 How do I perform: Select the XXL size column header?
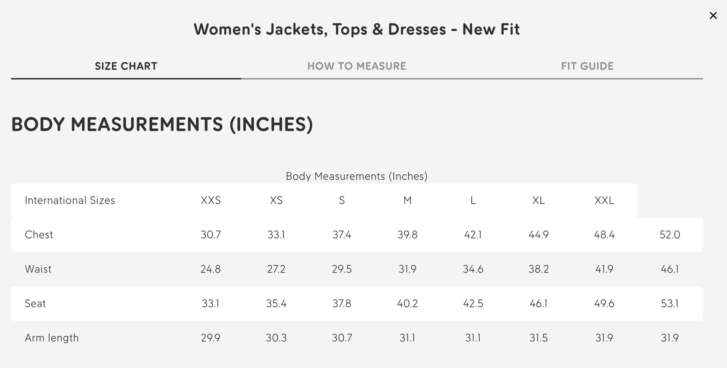(x=604, y=201)
